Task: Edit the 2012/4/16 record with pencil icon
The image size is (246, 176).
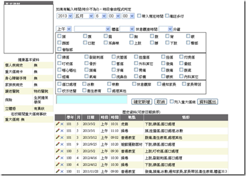Action: click(x=57, y=157)
